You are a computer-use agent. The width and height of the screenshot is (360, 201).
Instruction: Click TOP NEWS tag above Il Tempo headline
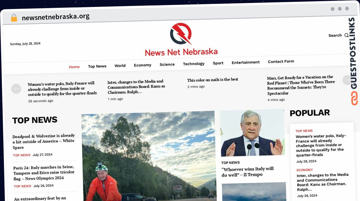coord(230,163)
